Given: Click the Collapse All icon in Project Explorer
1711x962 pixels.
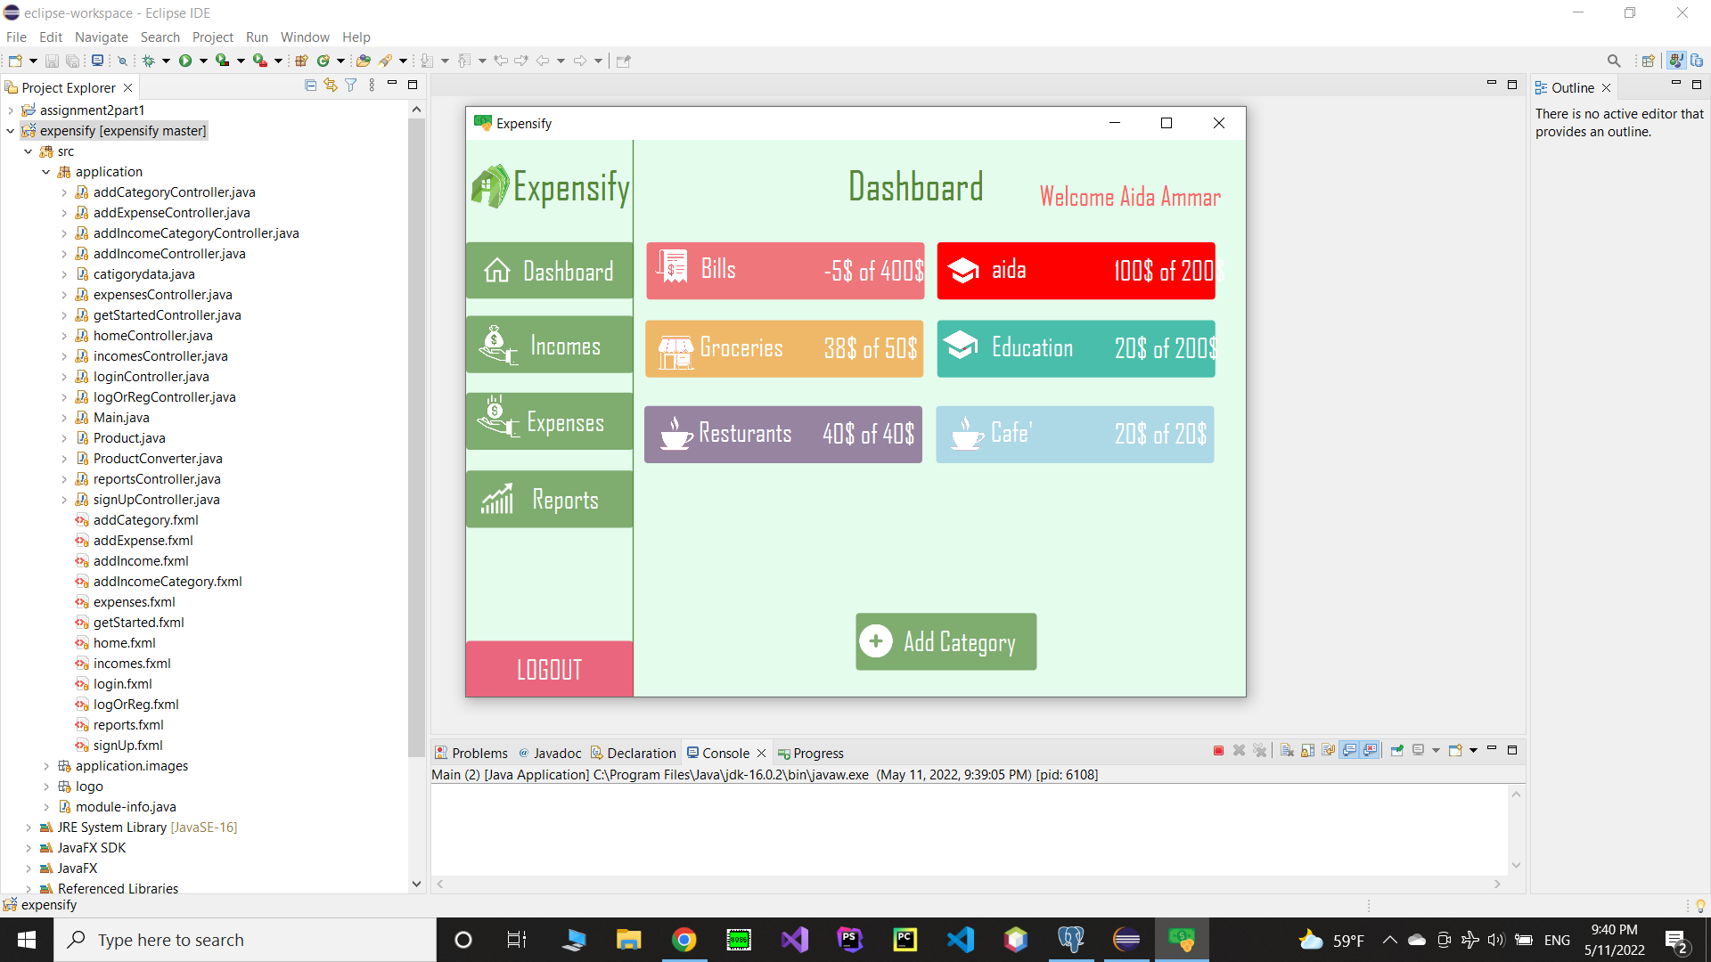Looking at the screenshot, I should click(x=310, y=86).
